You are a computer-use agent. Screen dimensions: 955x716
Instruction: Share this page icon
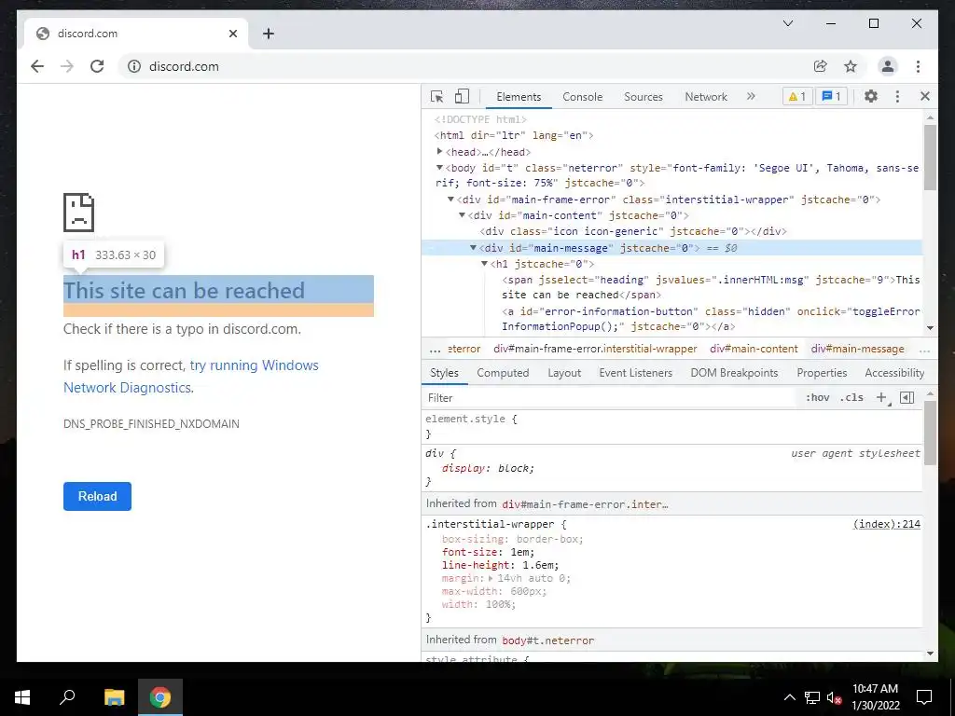coord(821,66)
